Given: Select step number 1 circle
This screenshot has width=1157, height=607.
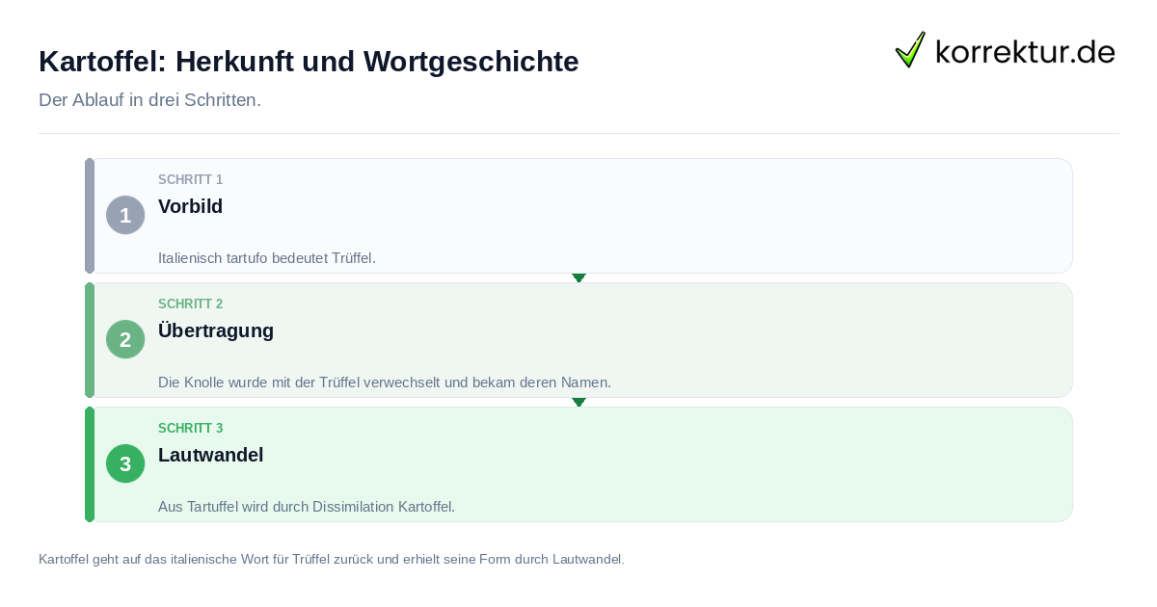Looking at the screenshot, I should pyautogui.click(x=125, y=215).
